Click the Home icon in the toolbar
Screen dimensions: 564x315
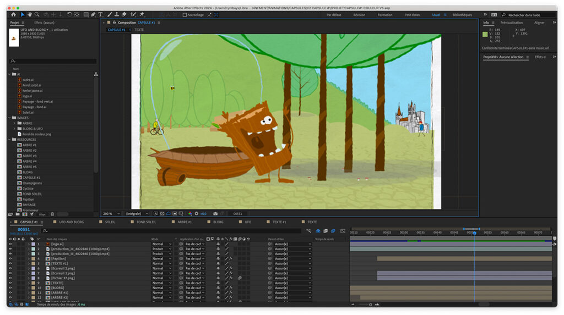pyautogui.click(x=13, y=14)
